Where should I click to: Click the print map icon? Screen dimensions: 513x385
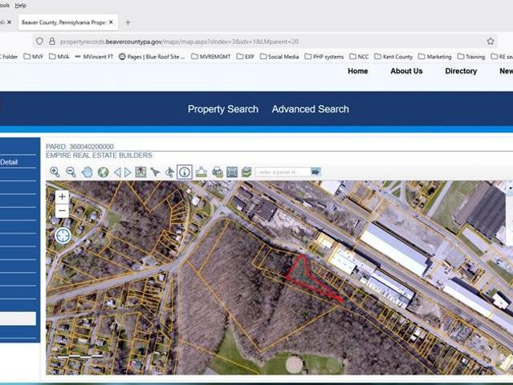[217, 172]
